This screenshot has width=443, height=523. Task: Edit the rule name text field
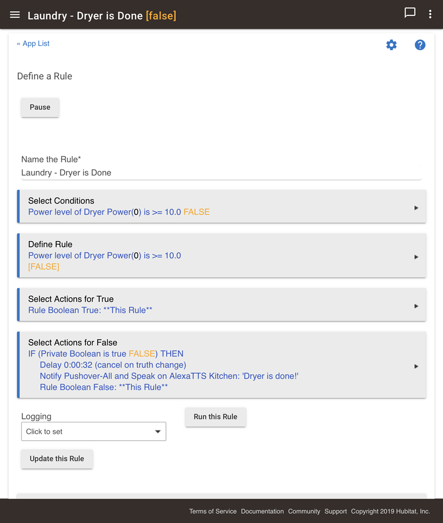click(221, 173)
